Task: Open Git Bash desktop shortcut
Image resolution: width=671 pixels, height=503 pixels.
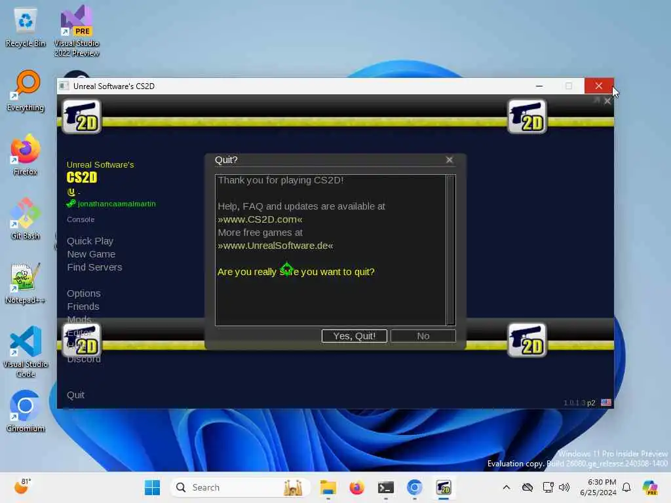Action: [26, 219]
